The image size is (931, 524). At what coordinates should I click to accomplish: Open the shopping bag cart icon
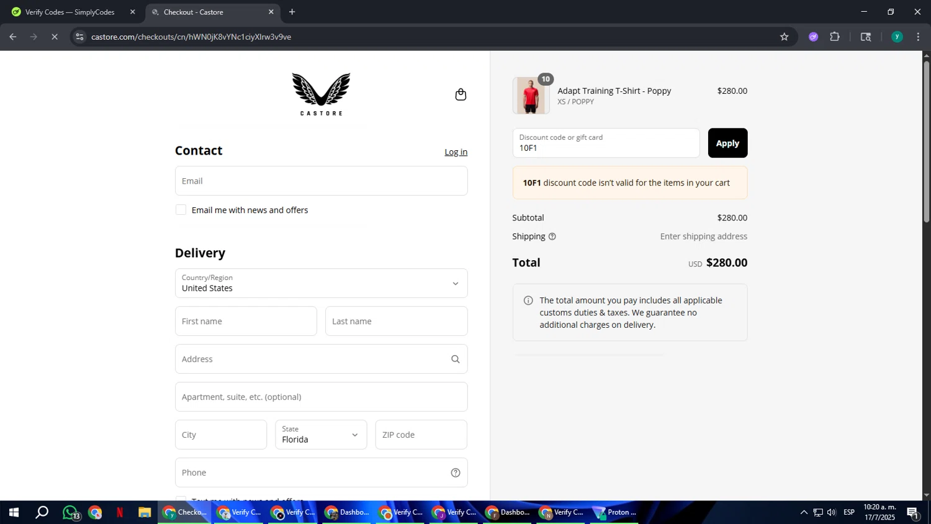point(461,94)
